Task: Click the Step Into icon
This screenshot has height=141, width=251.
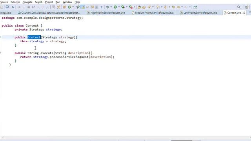Action: pos(38,7)
